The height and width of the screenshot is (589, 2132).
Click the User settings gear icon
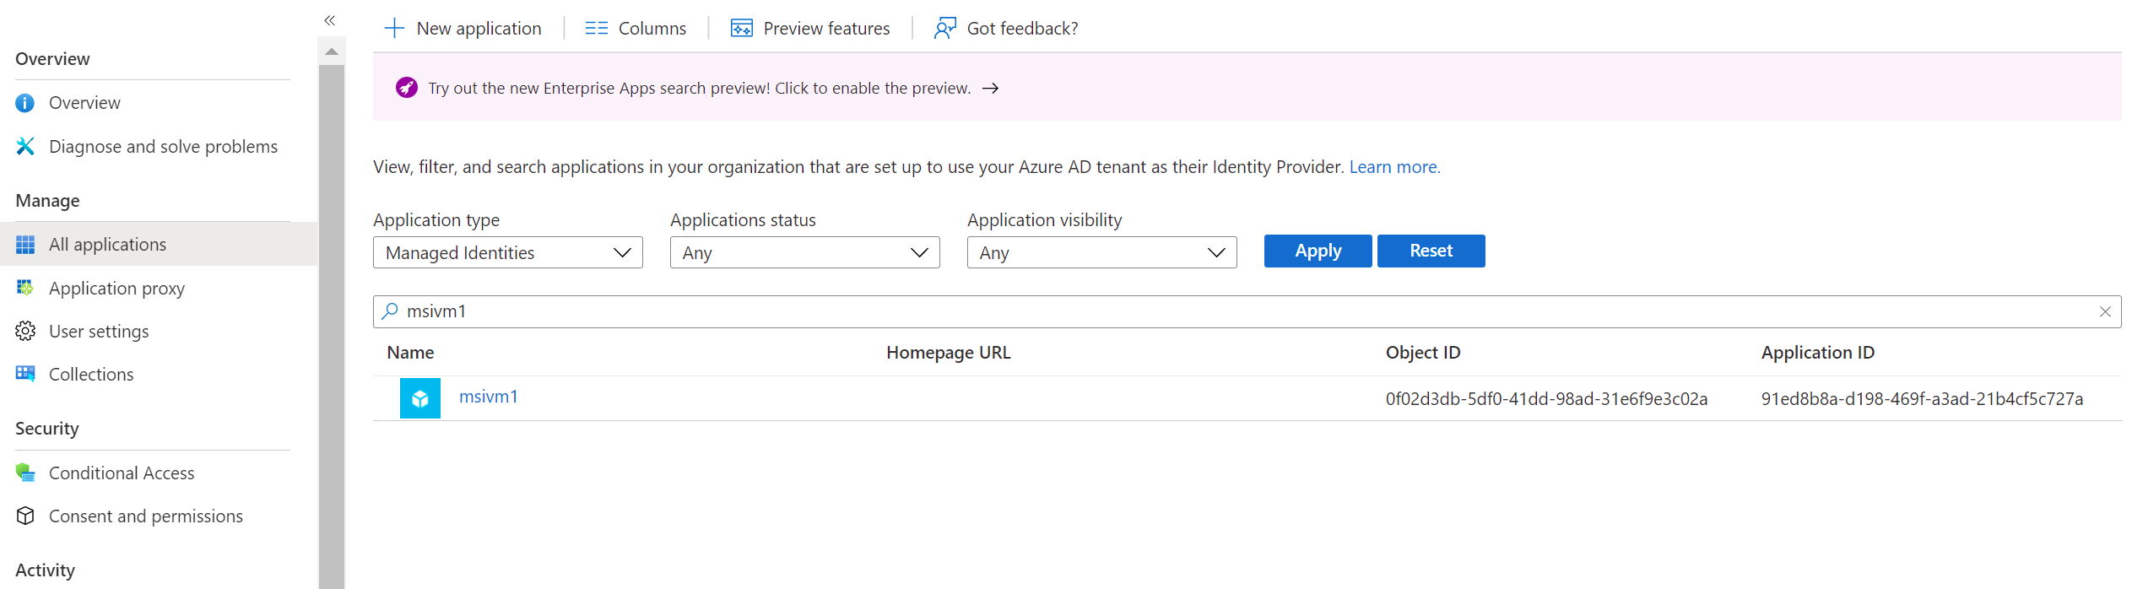coord(25,332)
